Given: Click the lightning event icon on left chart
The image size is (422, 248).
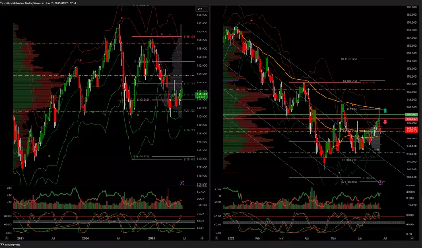Looking at the screenshot, I should tap(182, 182).
